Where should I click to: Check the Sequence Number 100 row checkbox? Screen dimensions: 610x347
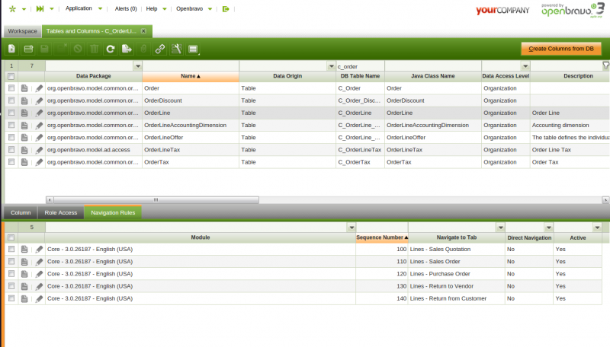coord(11,249)
